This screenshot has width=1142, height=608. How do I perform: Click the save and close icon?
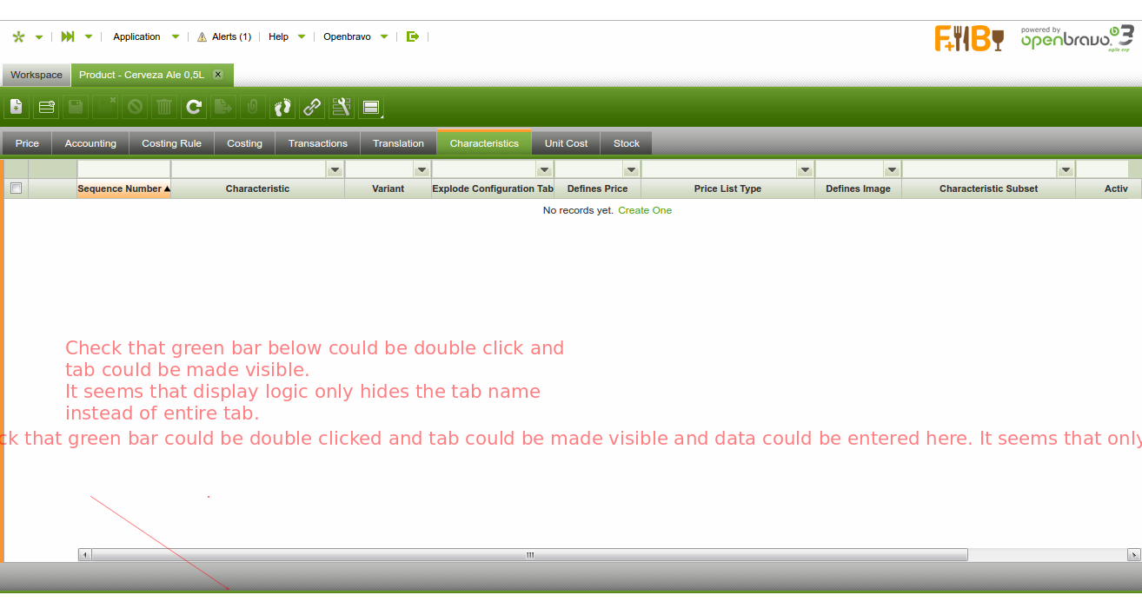pos(105,107)
